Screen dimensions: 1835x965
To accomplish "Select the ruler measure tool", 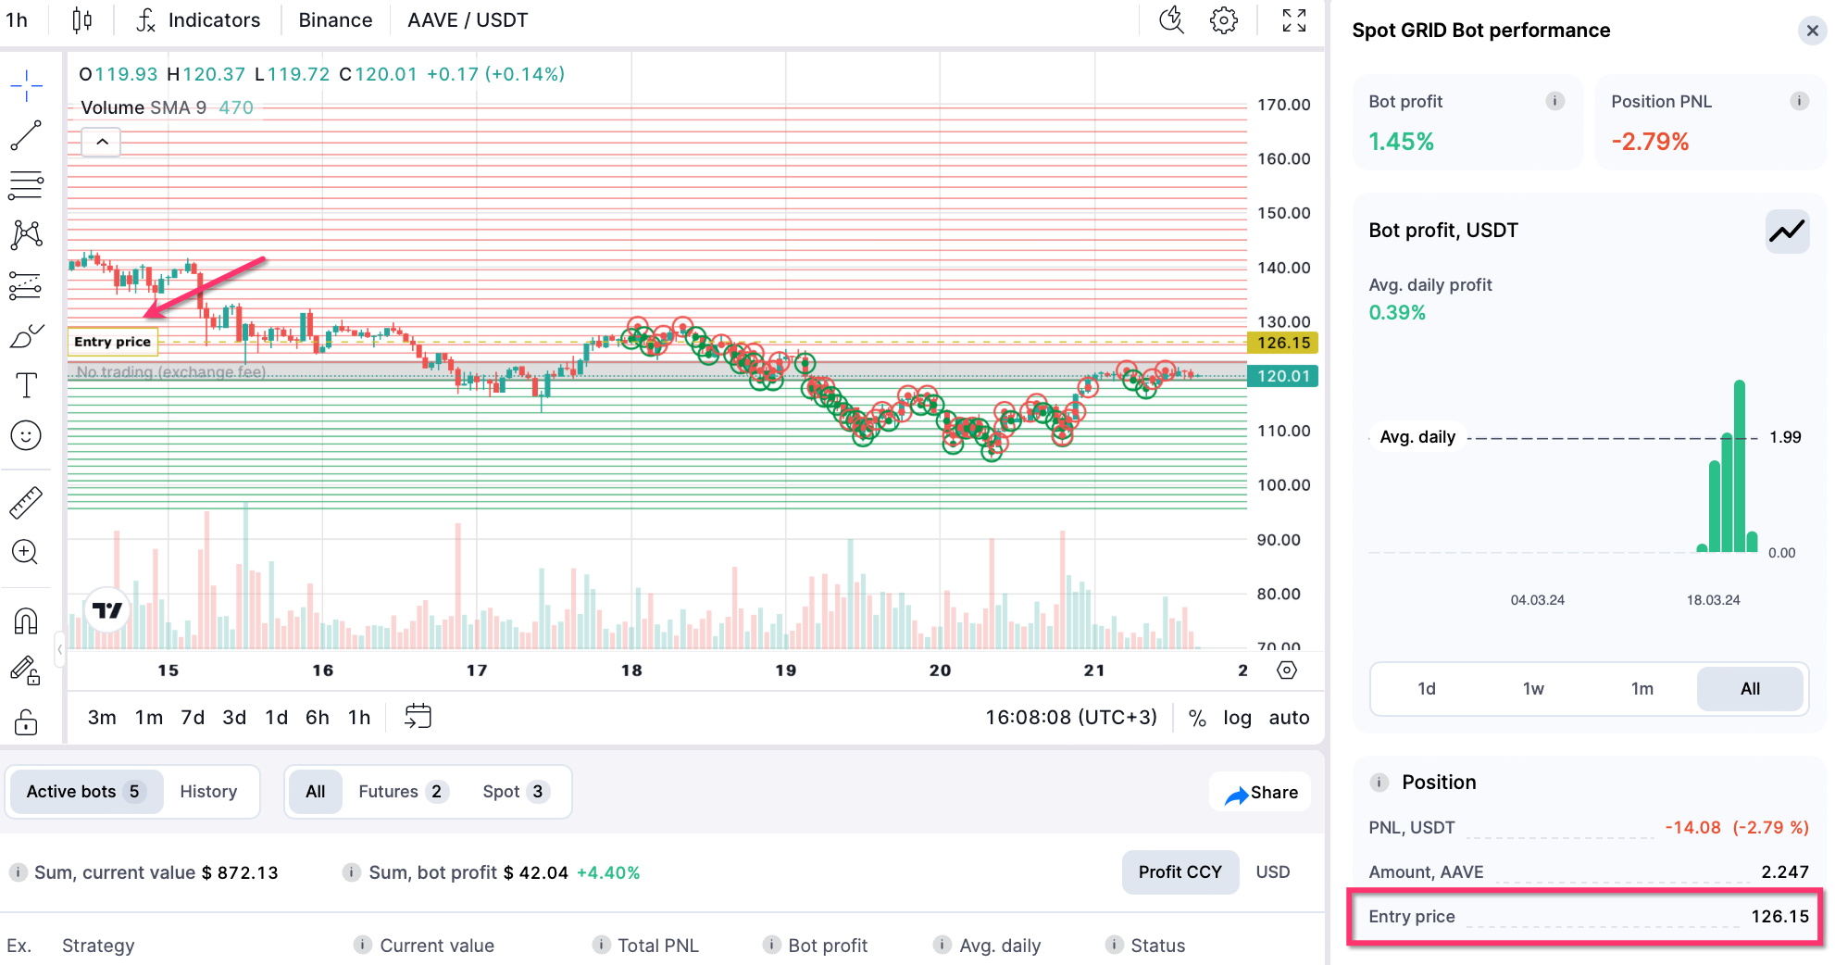I will tap(26, 502).
